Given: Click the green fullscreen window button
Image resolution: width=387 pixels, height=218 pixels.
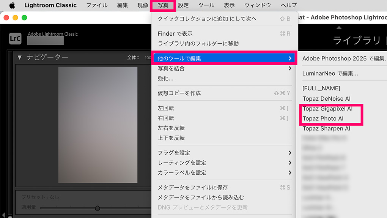Looking at the screenshot, I should coord(24,17).
